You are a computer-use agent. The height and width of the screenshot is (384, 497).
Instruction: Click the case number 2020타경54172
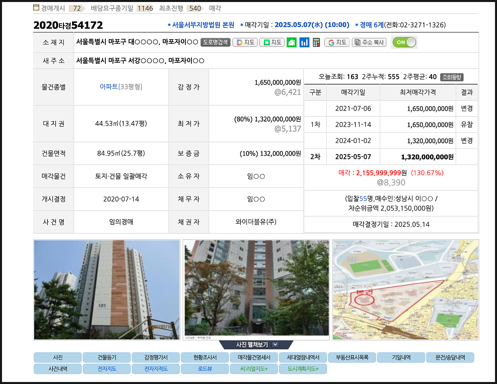[68, 25]
